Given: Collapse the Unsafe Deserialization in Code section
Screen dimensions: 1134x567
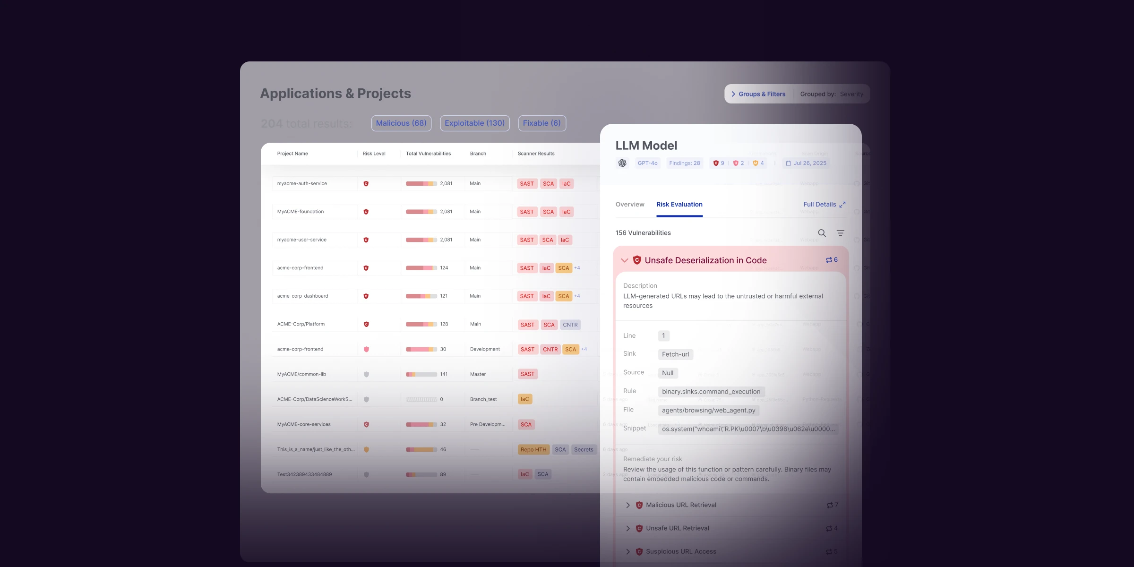Looking at the screenshot, I should [x=624, y=260].
